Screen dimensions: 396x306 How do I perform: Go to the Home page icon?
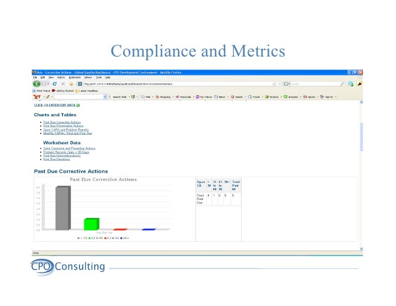point(71,84)
